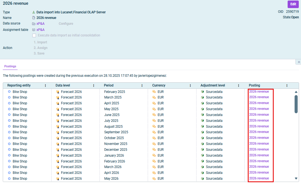Image resolution: width=301 pixels, height=185 pixels.
Task: Open Adjustment level column options menu
Action: pos(239,85)
